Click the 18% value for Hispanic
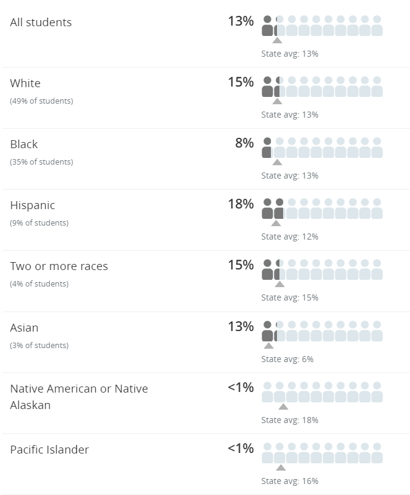This screenshot has width=410, height=495. [x=240, y=204]
